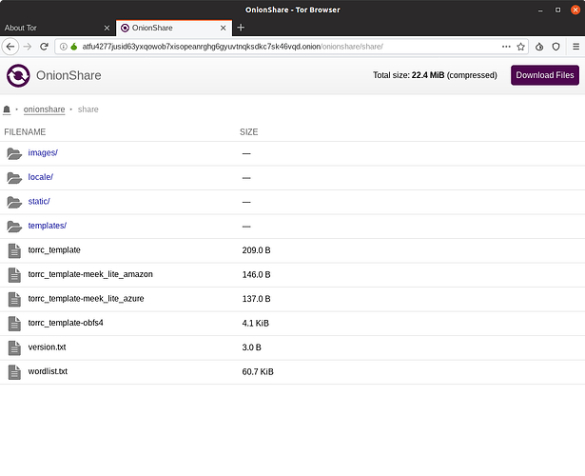
Task: Bookmark this page with star icon
Action: [520, 46]
